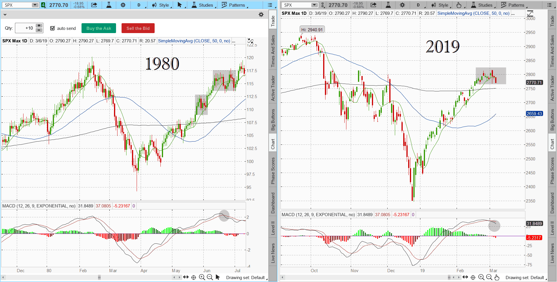Screen dimensions: 557x282
Task: Toggle log scale icon above right price axis
Action: point(530,13)
